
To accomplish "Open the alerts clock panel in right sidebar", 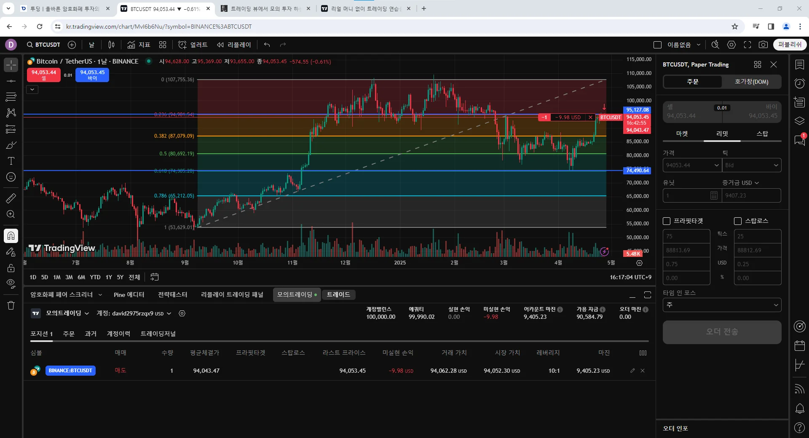I will tap(799, 83).
